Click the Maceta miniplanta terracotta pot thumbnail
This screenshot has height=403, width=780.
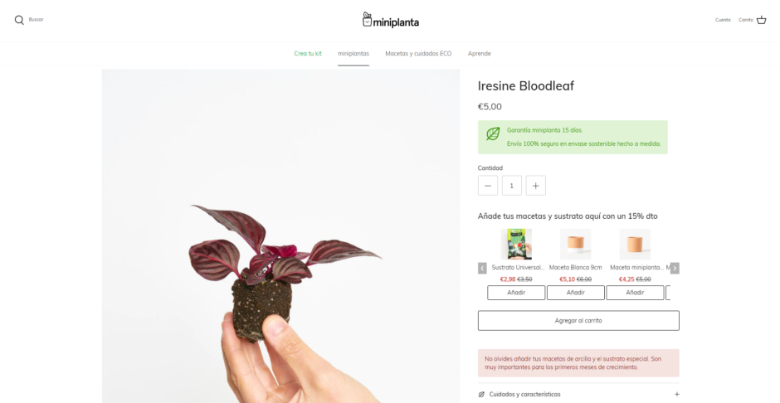click(635, 244)
